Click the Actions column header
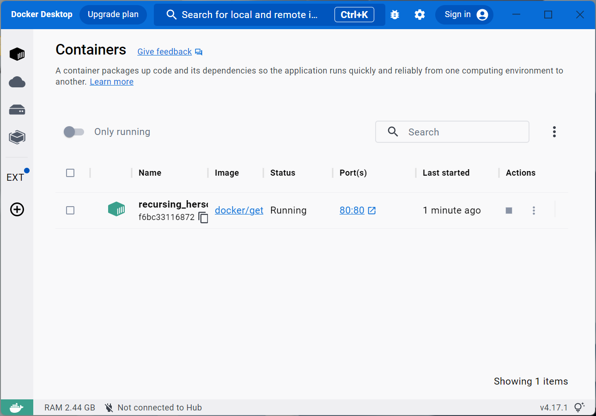The width and height of the screenshot is (596, 416). point(521,173)
